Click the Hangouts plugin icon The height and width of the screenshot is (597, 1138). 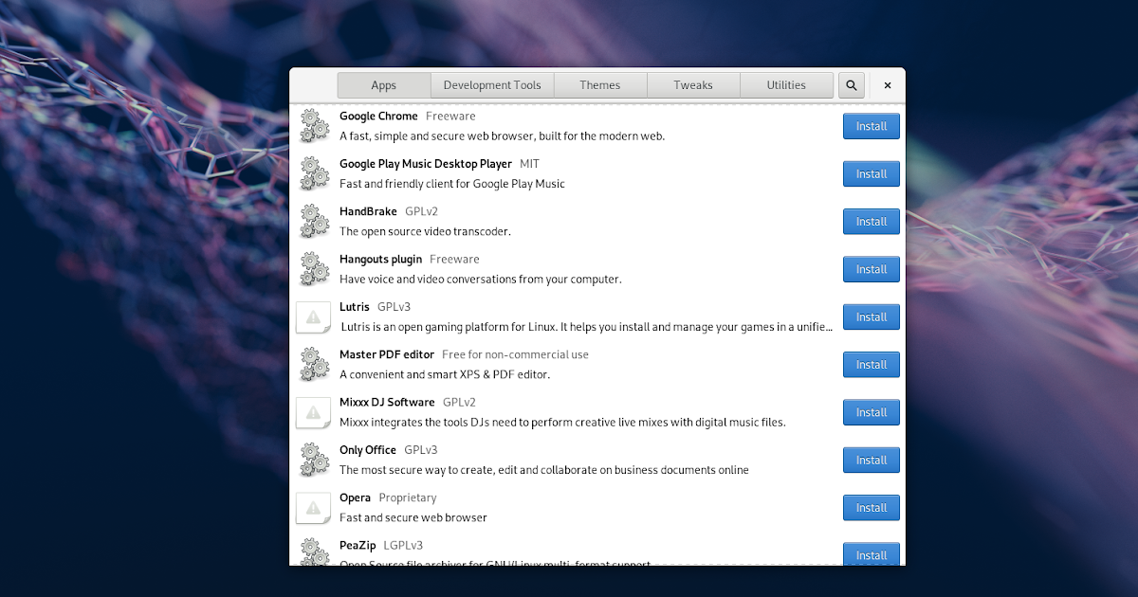(x=314, y=268)
